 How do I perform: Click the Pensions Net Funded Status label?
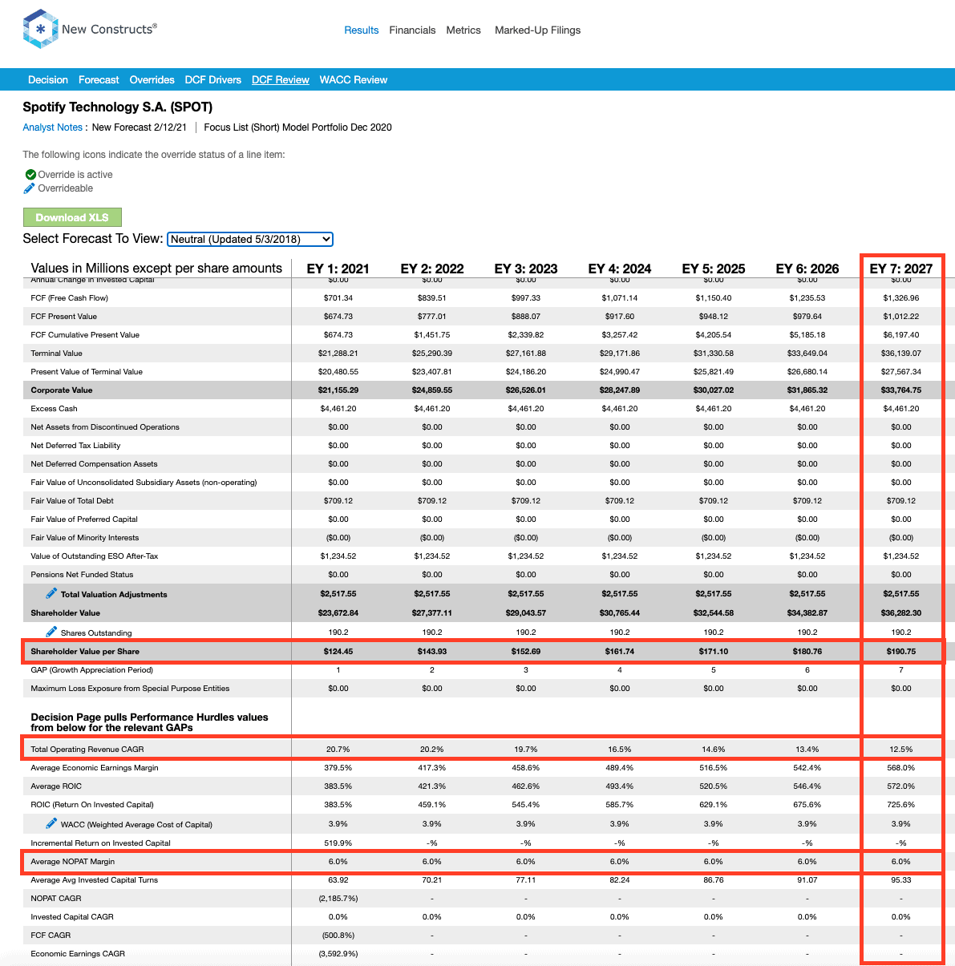(82, 575)
